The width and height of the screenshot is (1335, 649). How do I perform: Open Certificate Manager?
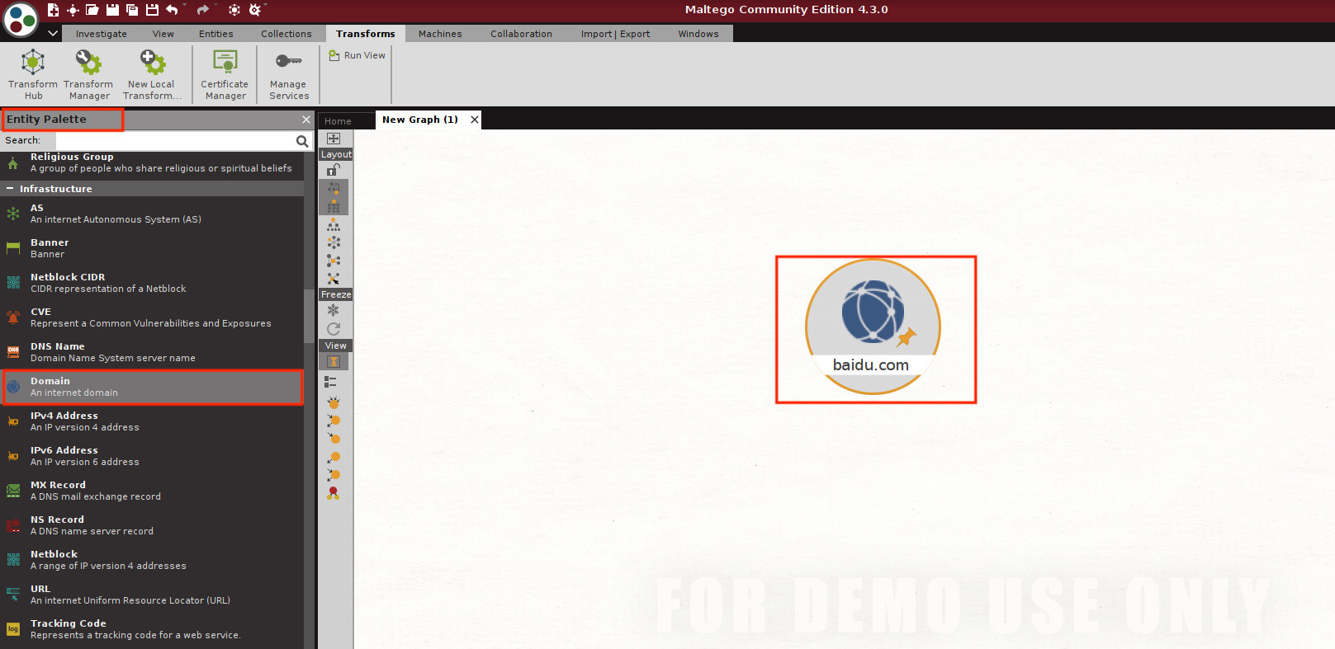click(225, 73)
